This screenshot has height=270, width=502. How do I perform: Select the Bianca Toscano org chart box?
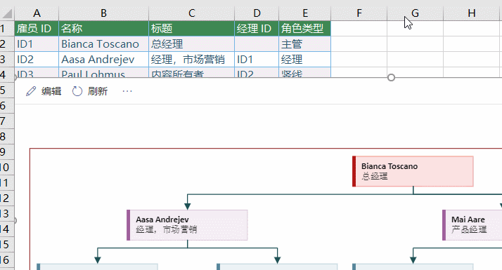tap(413, 171)
